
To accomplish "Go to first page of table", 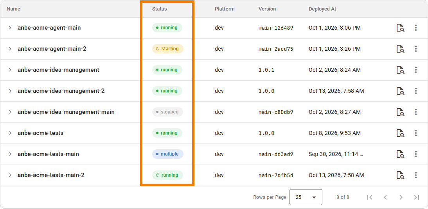I will pos(370,197).
